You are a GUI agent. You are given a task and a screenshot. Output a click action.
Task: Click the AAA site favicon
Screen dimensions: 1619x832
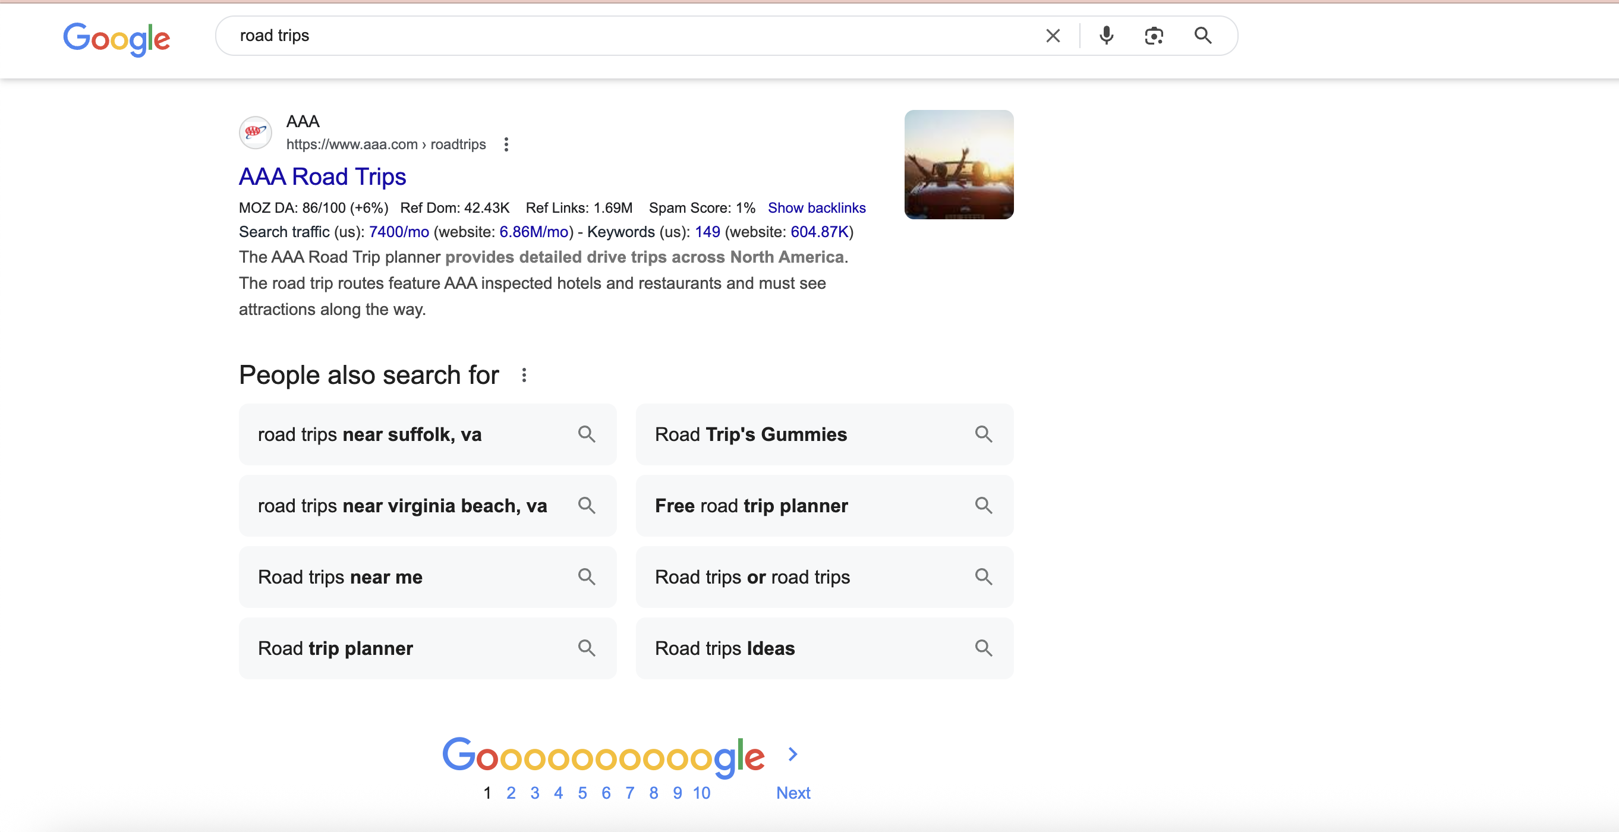pyautogui.click(x=255, y=132)
